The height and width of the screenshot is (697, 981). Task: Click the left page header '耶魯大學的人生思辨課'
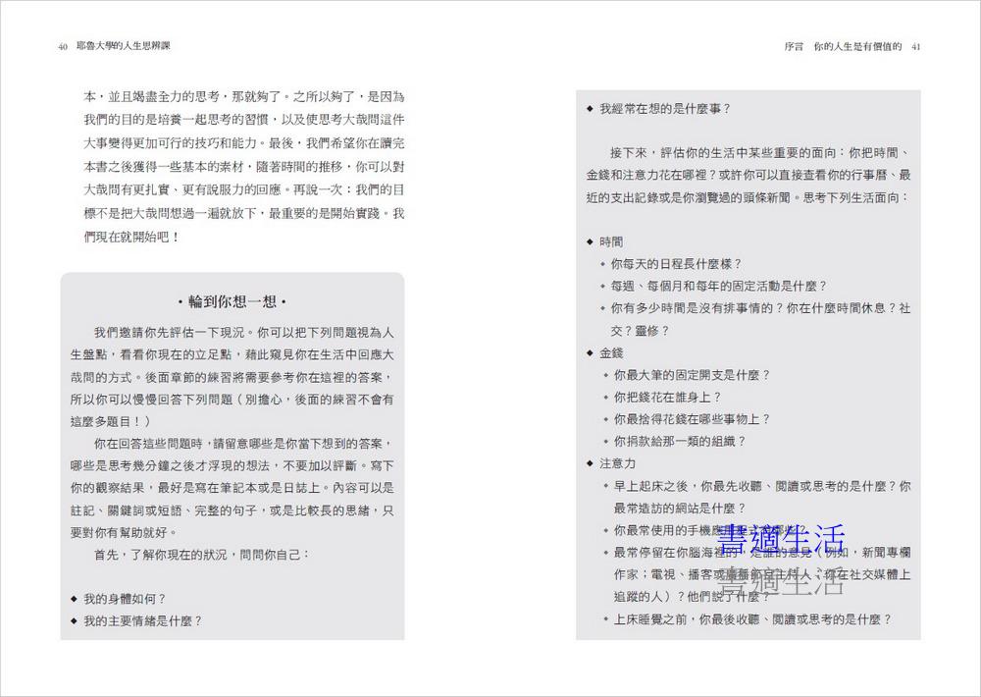pyautogui.click(x=124, y=46)
